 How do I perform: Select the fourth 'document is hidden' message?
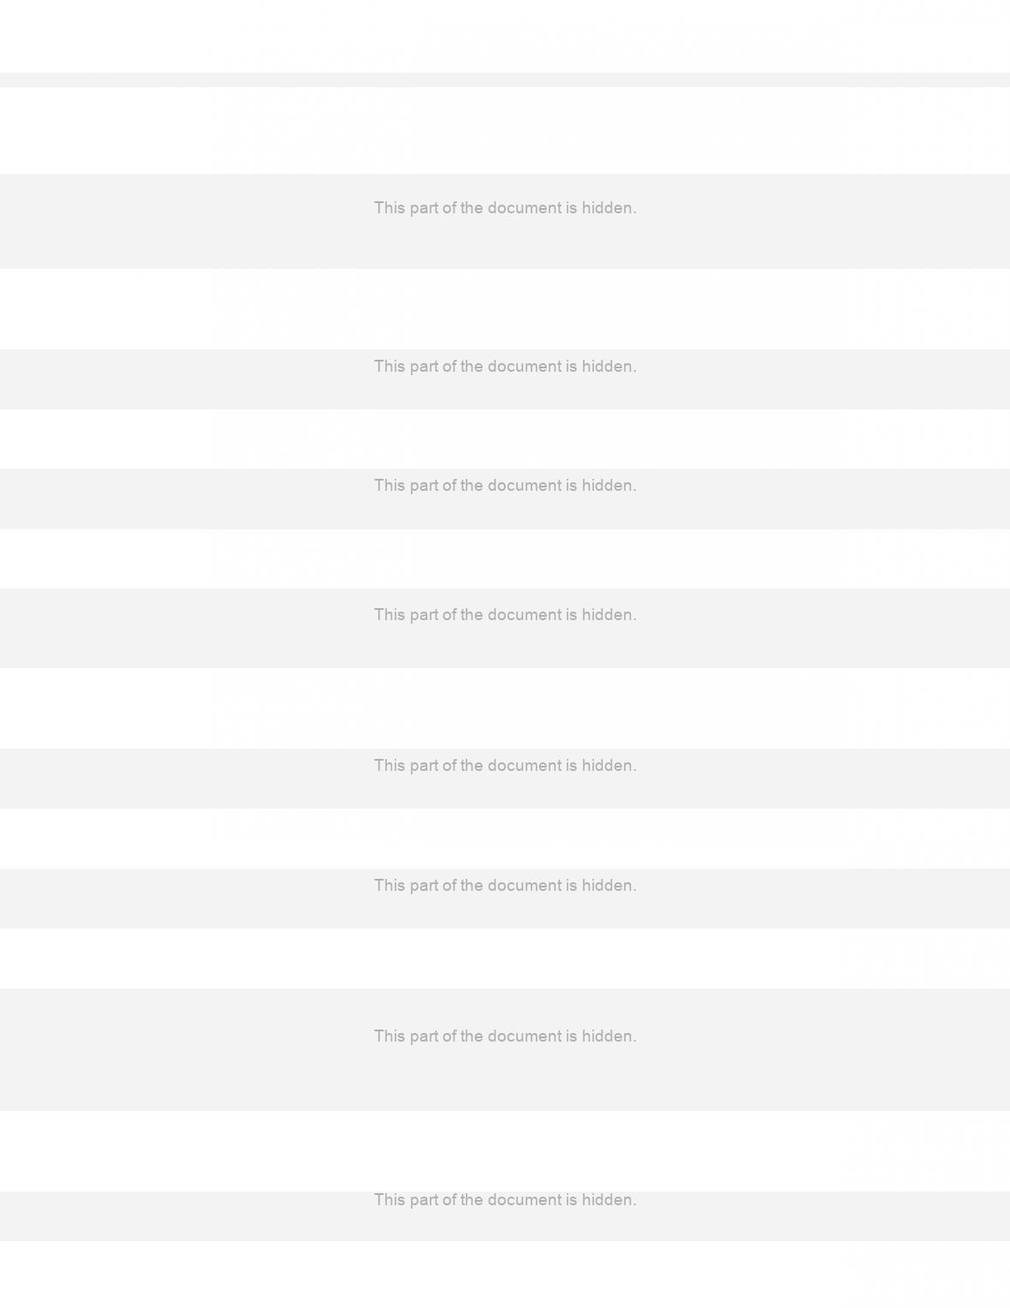[x=505, y=615]
